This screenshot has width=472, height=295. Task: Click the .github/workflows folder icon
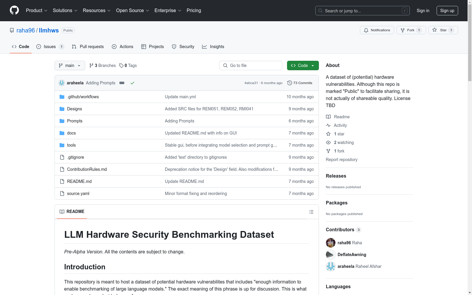[x=62, y=97]
